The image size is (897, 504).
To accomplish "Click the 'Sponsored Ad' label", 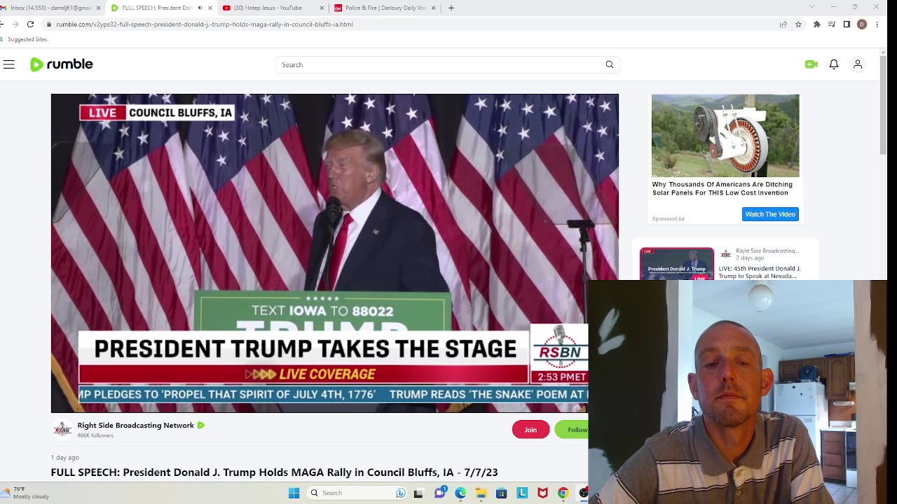I will (x=668, y=219).
